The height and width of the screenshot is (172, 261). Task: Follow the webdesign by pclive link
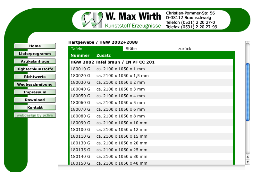[35, 115]
